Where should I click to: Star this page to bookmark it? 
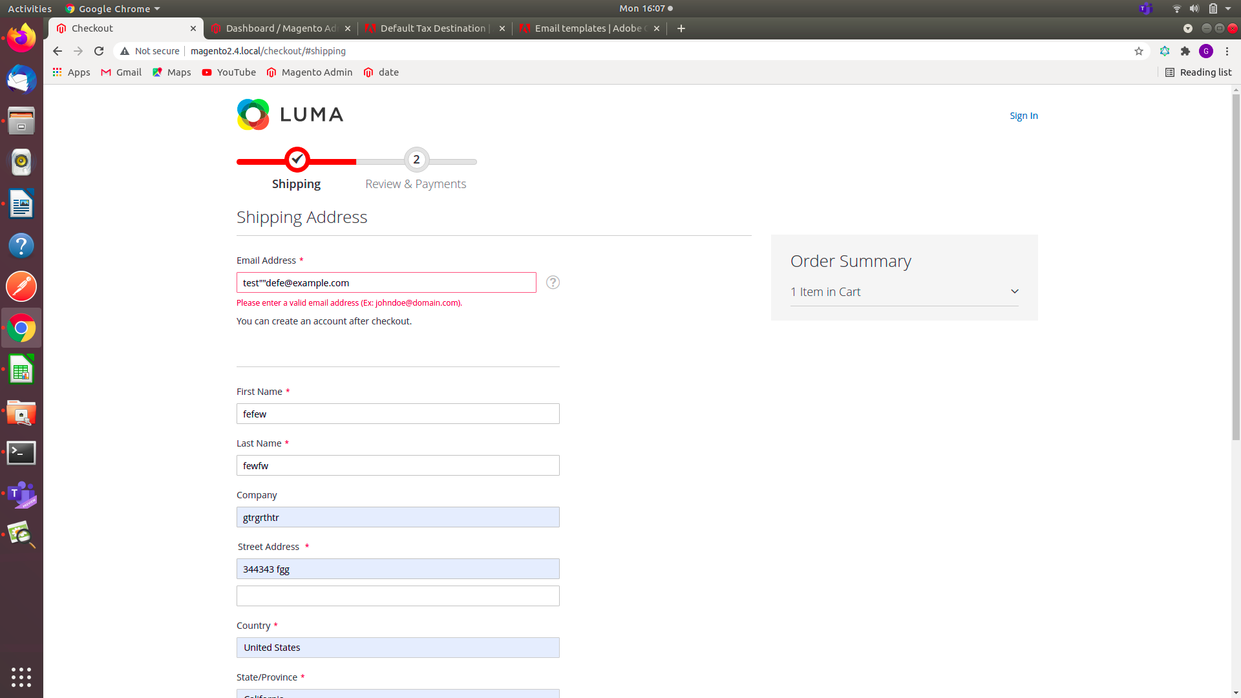[1138, 51]
